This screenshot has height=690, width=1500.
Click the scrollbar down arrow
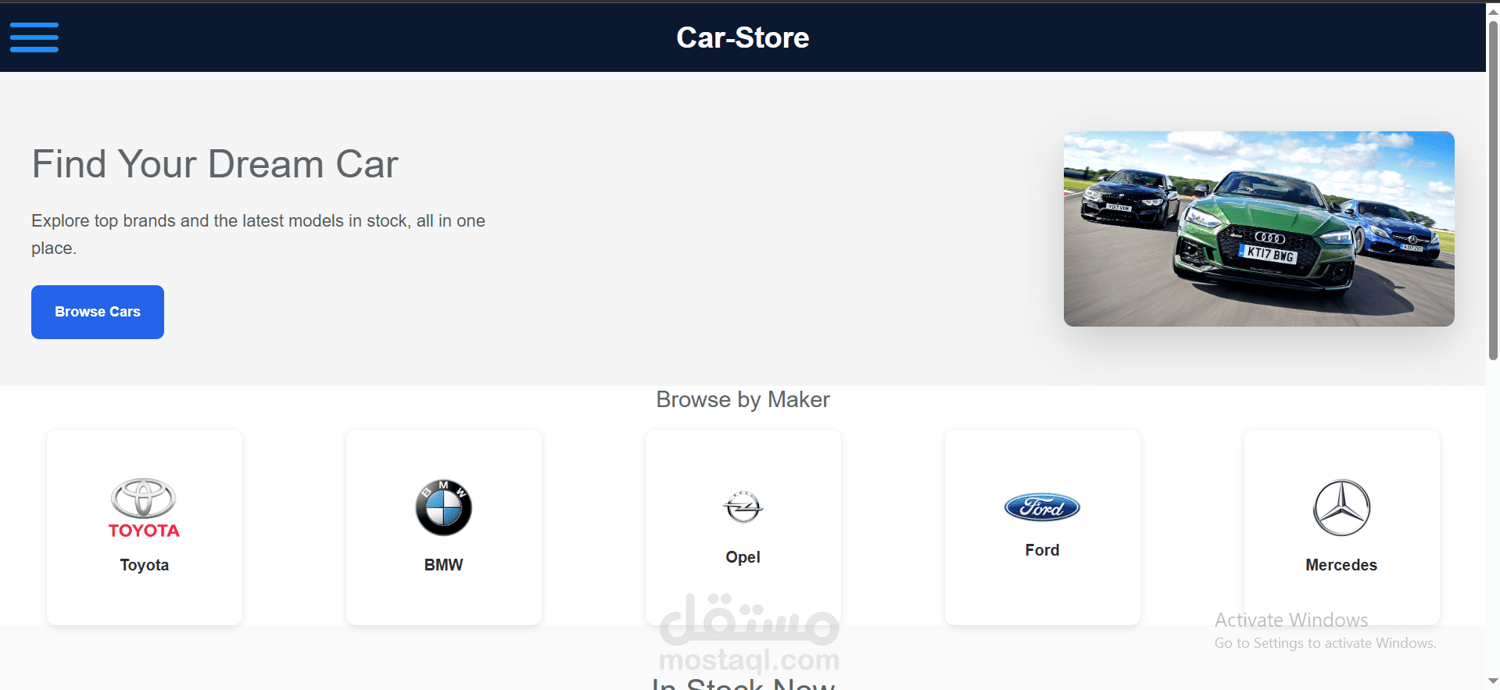1493,681
